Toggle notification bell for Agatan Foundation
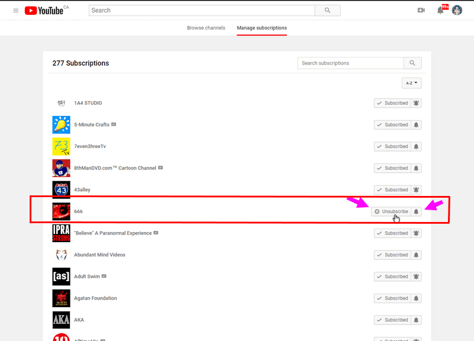The image size is (474, 341). click(417, 298)
